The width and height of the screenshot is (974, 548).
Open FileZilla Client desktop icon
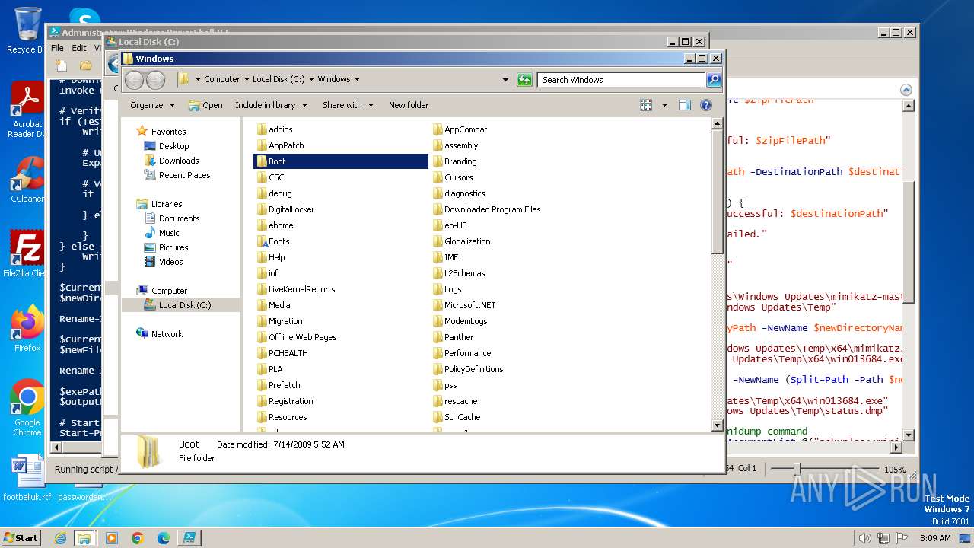pyautogui.click(x=27, y=255)
